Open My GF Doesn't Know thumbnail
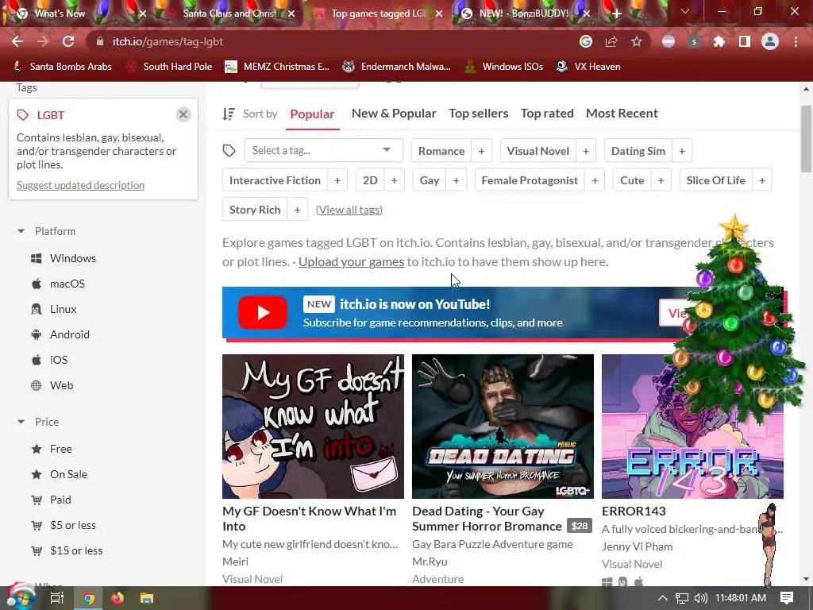This screenshot has height=610, width=813. pos(313,427)
